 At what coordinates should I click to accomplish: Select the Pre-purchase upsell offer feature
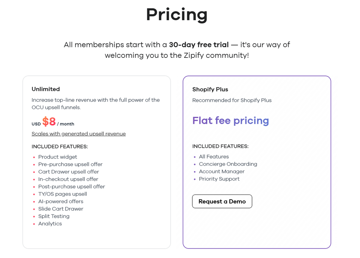coord(70,164)
